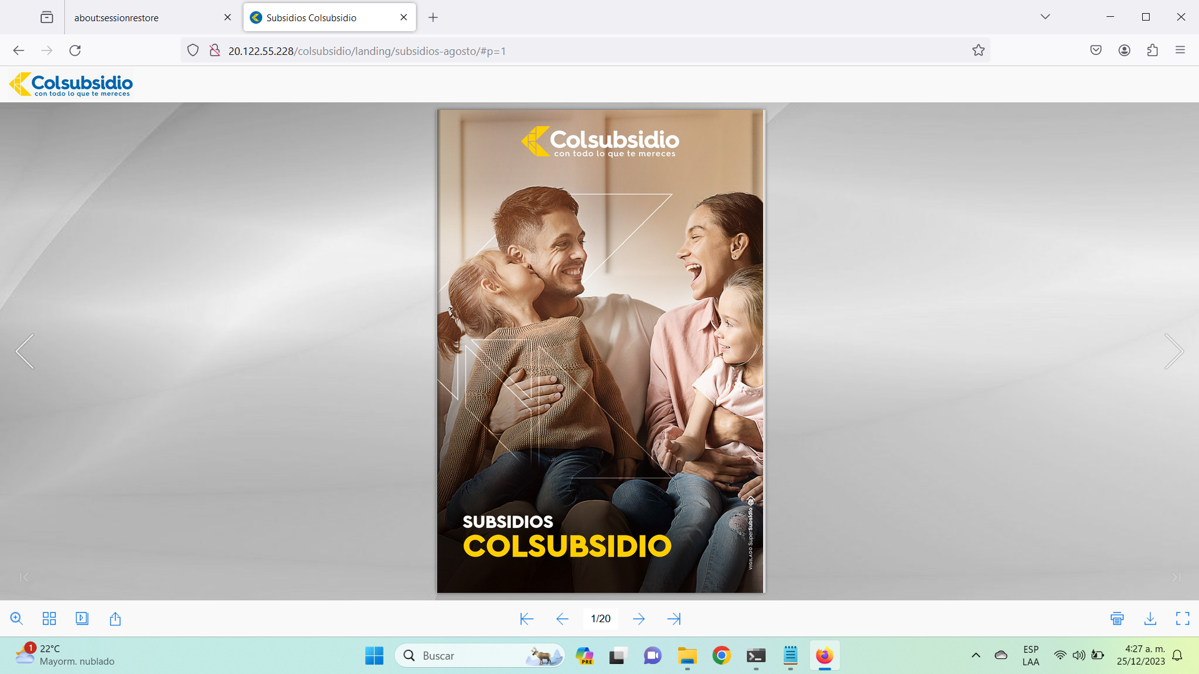Image resolution: width=1199 pixels, height=674 pixels.
Task: Jump to the last page
Action: pos(674,618)
